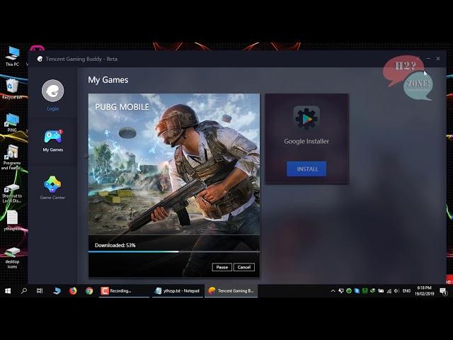
Task: Click the My Games page heading
Action: (x=108, y=80)
